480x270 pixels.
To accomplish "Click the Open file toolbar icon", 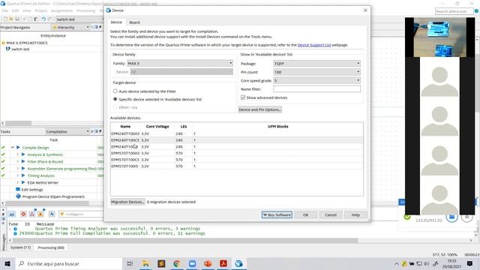I will [11, 19].
